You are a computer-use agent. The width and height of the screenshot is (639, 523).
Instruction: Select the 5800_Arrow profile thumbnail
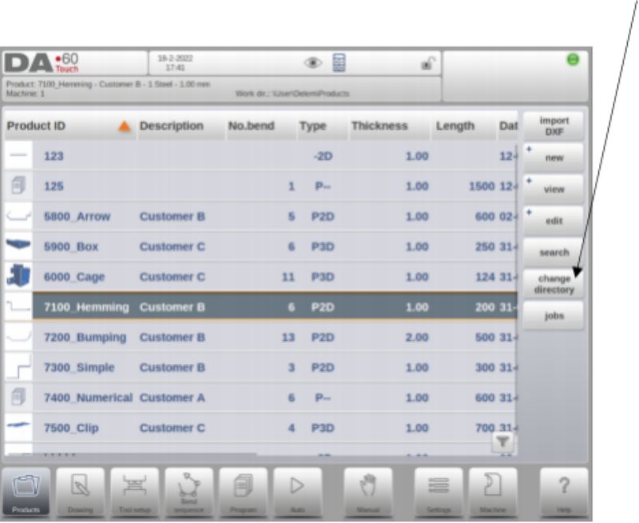click(x=18, y=216)
